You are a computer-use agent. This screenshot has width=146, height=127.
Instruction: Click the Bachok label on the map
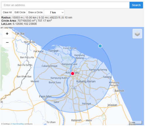pyautogui.click(x=119, y=91)
